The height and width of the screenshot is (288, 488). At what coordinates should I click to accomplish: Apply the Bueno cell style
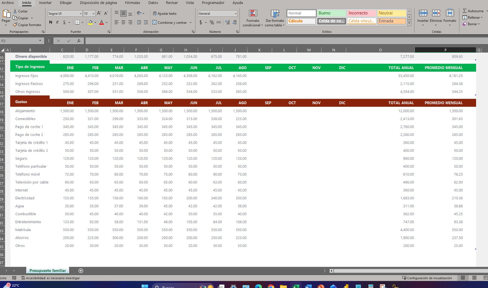click(331, 13)
